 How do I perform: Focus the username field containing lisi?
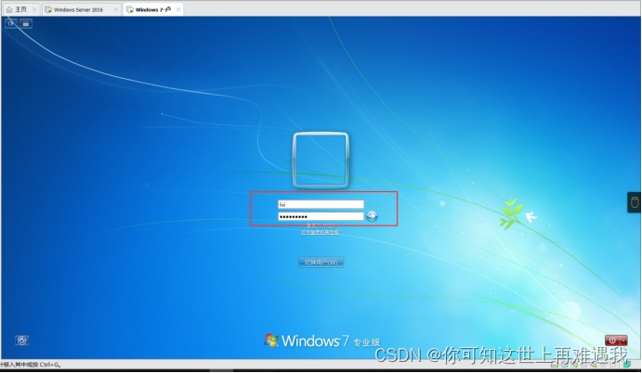click(321, 204)
